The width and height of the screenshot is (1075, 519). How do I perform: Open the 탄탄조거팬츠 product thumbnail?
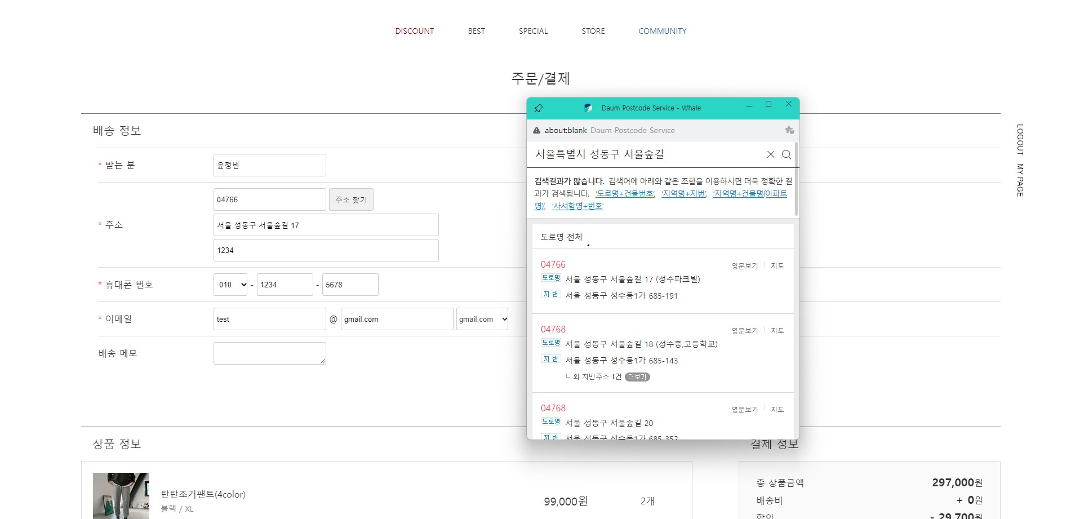(x=121, y=495)
